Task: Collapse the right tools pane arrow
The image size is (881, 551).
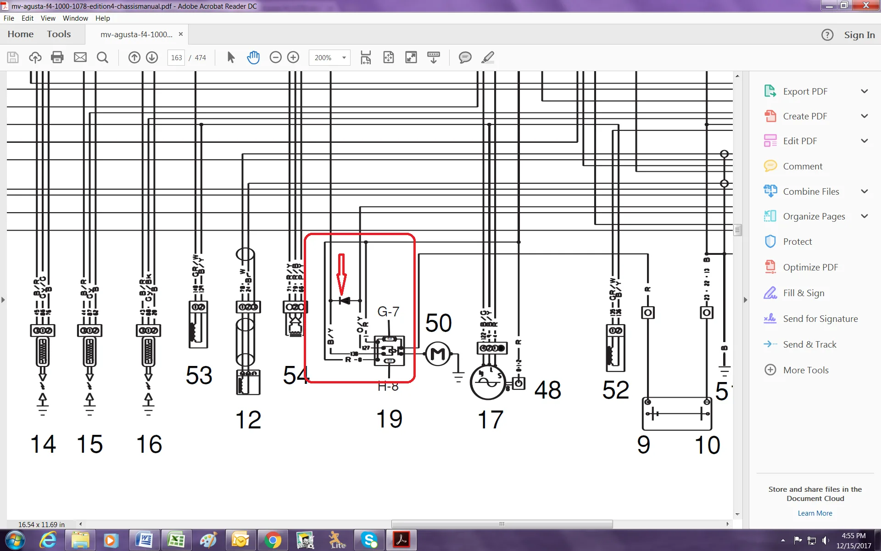Action: (x=745, y=300)
